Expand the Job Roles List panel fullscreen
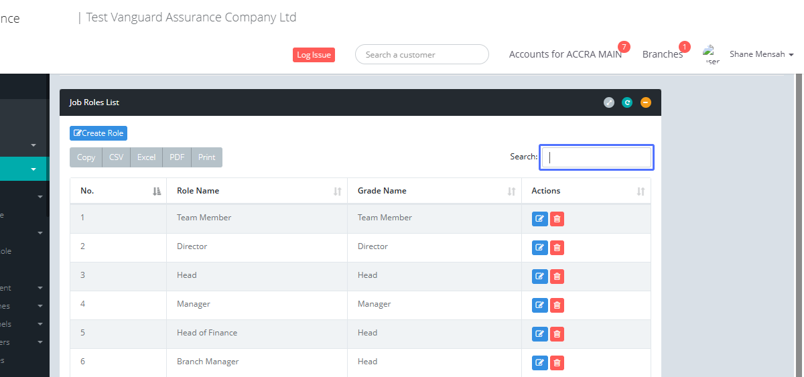804x377 pixels. click(x=608, y=102)
